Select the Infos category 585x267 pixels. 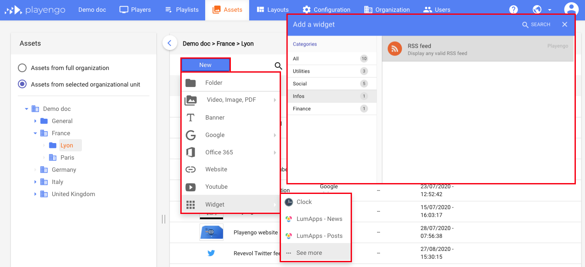[332, 96]
